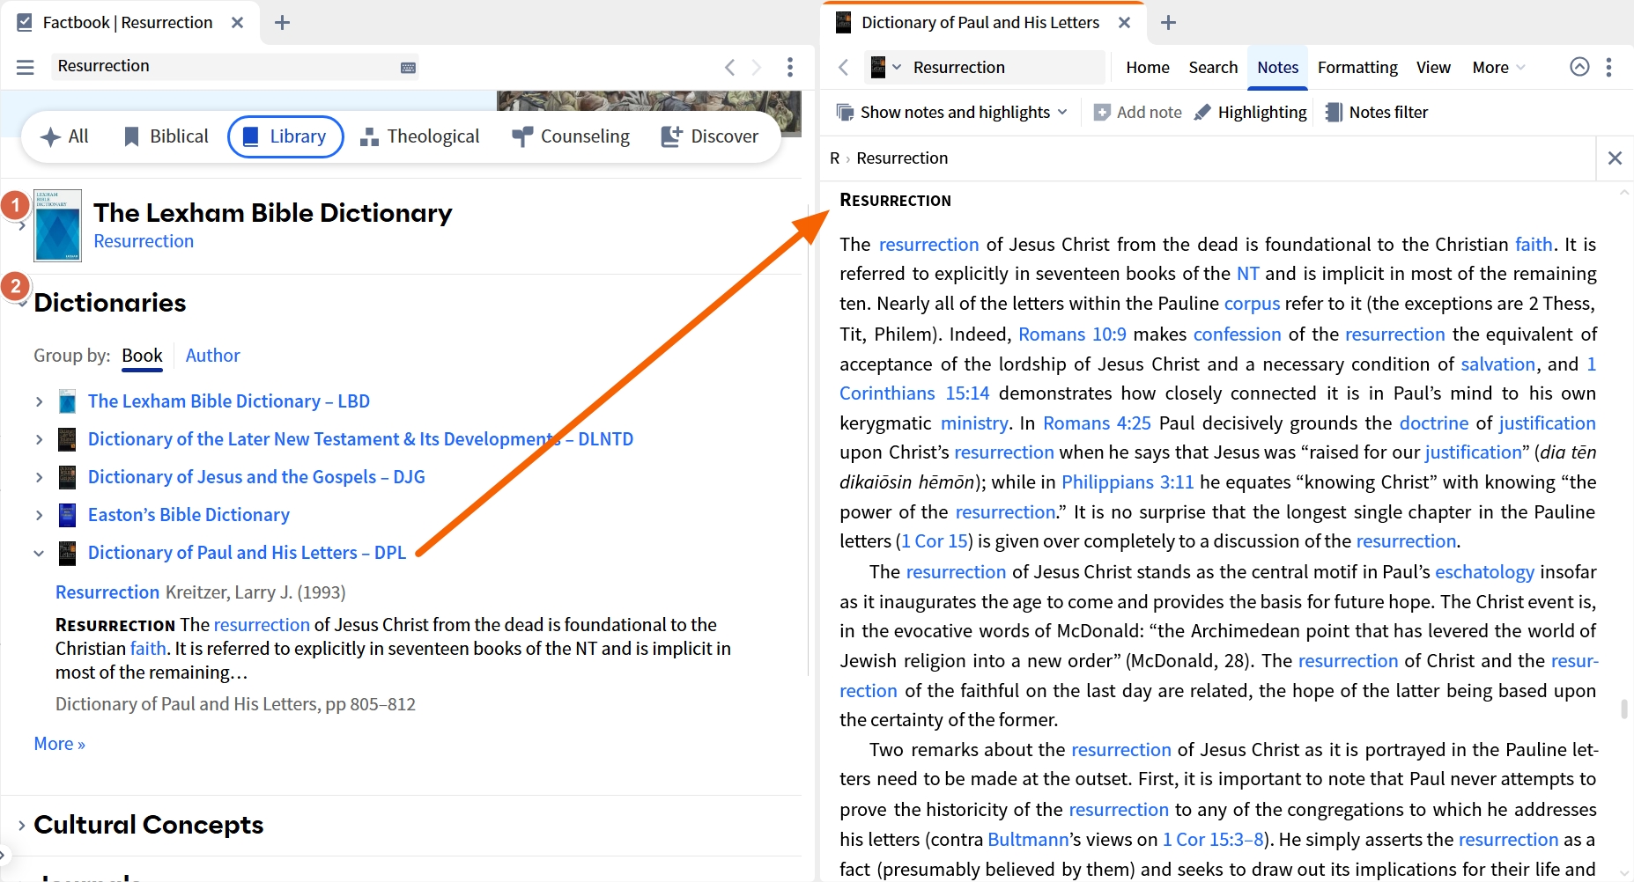Click the circled up-arrow toolbar collapse icon

(1579, 67)
